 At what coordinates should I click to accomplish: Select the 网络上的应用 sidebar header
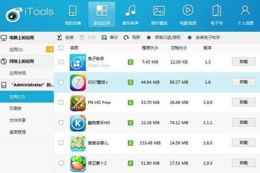click(27, 61)
